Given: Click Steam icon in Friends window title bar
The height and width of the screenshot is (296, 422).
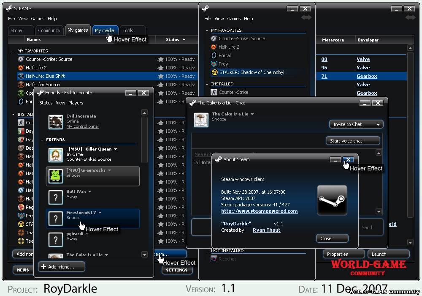Looking at the screenshot, I should tap(41, 93).
